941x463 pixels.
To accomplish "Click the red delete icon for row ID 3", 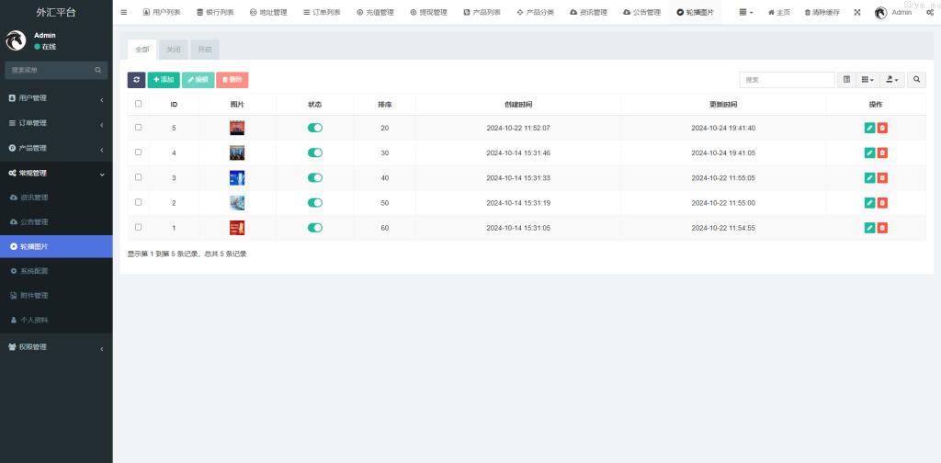I will 882,177.
